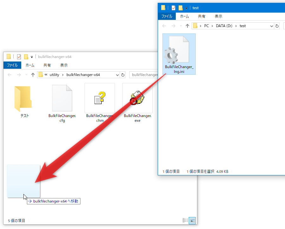Expand the address history dropdown in the test window
Image resolution: width=285 pixels, height=229 pixels.
point(272,26)
